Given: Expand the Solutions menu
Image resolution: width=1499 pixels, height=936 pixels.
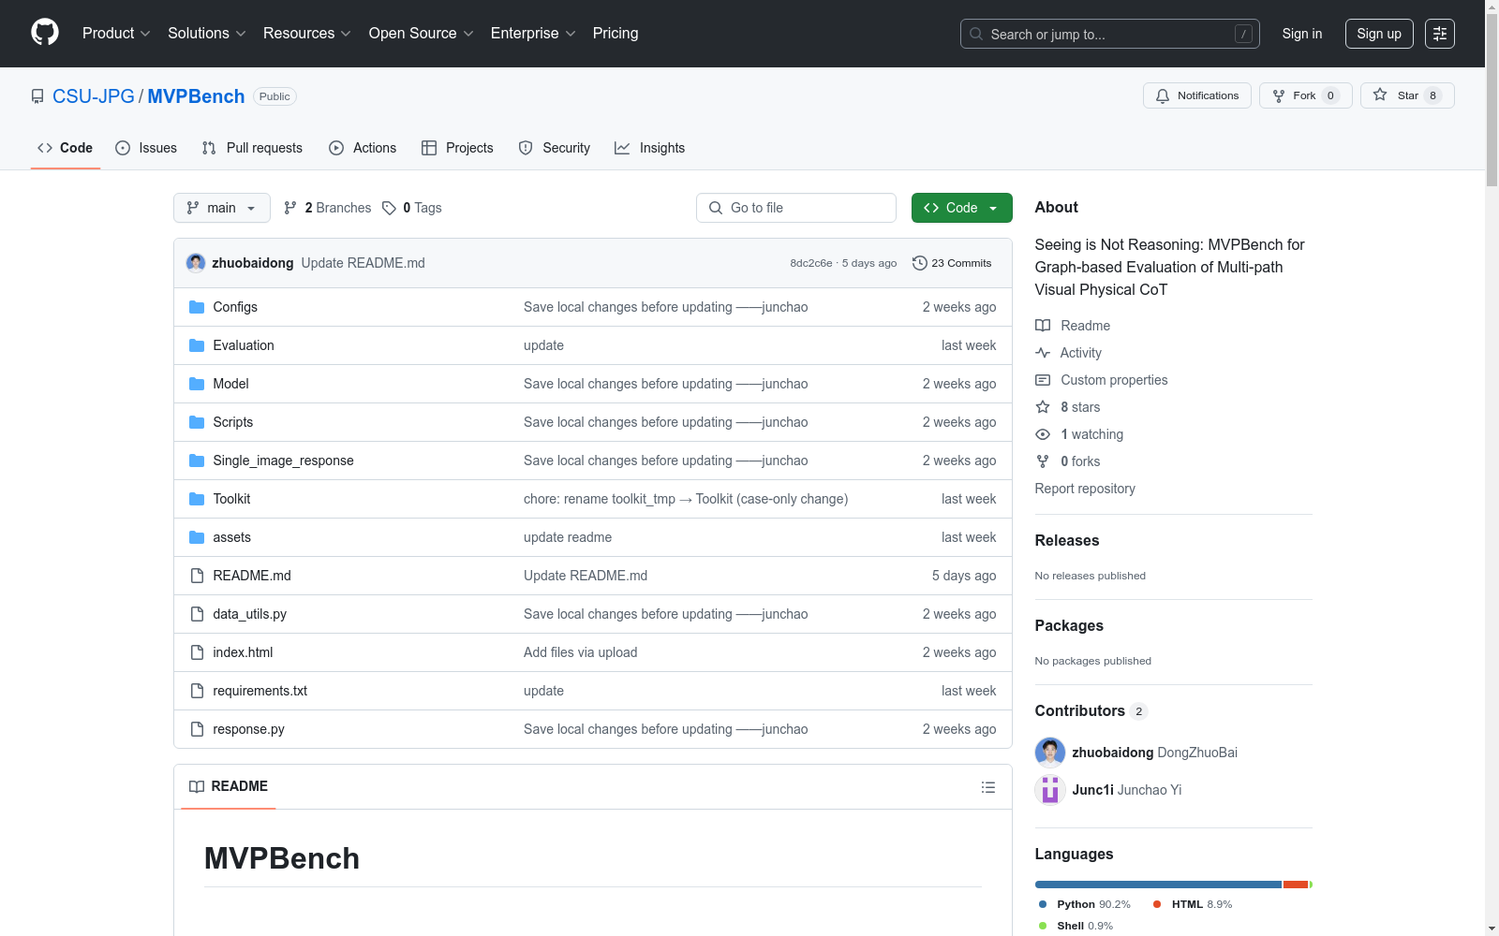Looking at the screenshot, I should click(x=207, y=34).
